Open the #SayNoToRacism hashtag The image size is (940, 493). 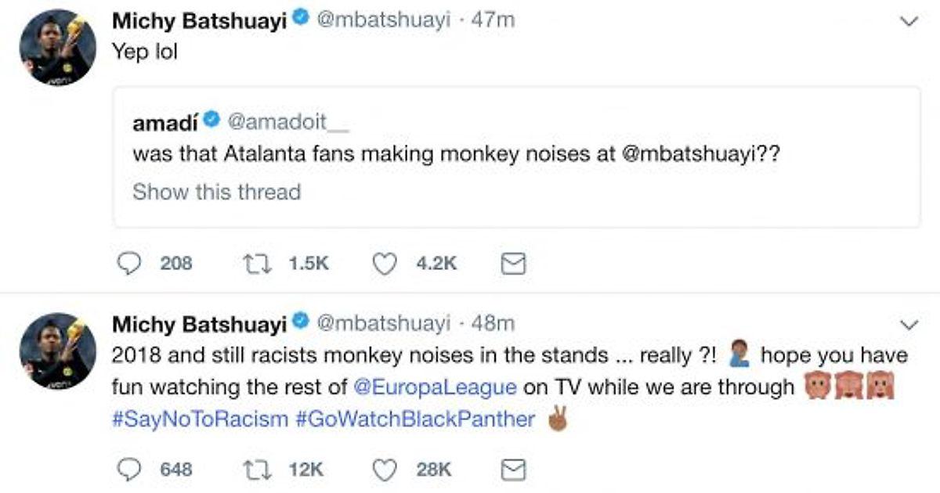point(201,419)
